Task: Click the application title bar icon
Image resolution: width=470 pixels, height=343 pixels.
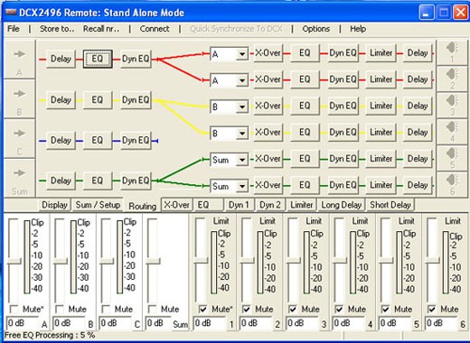Action: [x=11, y=13]
